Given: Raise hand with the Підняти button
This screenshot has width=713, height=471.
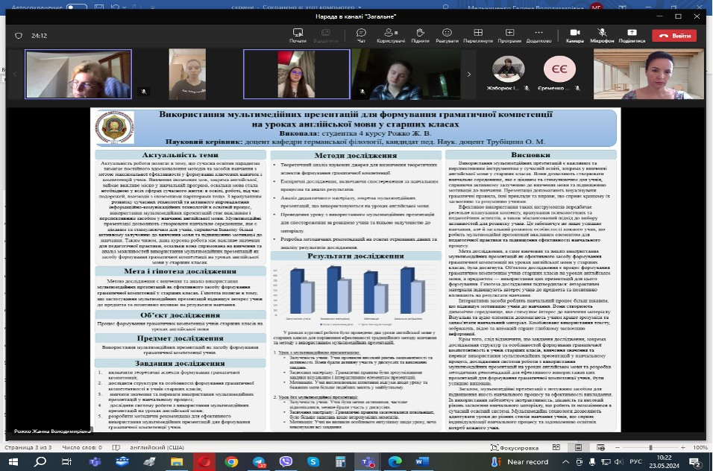Looking at the screenshot, I should click(420, 35).
